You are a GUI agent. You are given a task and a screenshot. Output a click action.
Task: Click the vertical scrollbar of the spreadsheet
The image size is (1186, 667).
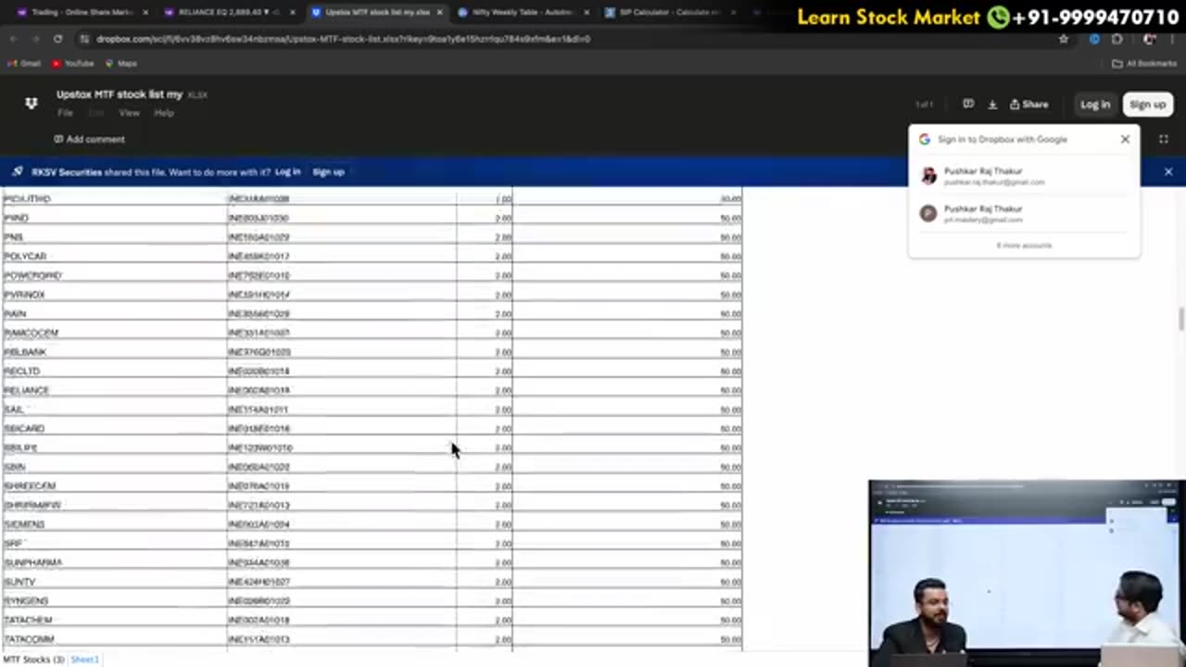point(1180,319)
